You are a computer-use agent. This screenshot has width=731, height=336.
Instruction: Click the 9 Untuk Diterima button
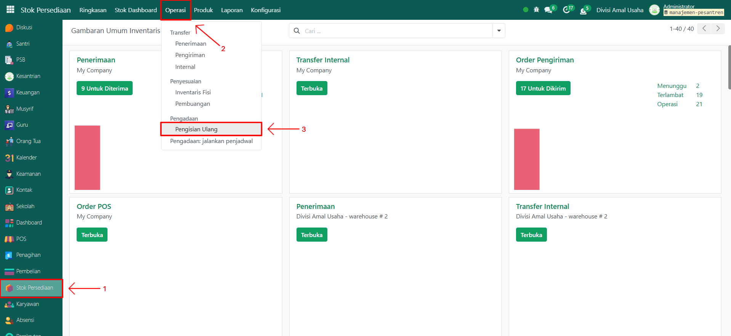pyautogui.click(x=104, y=88)
